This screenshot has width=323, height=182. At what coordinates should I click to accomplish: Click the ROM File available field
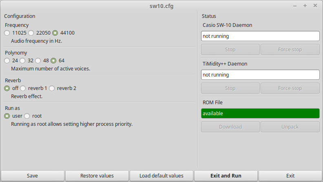(260, 114)
